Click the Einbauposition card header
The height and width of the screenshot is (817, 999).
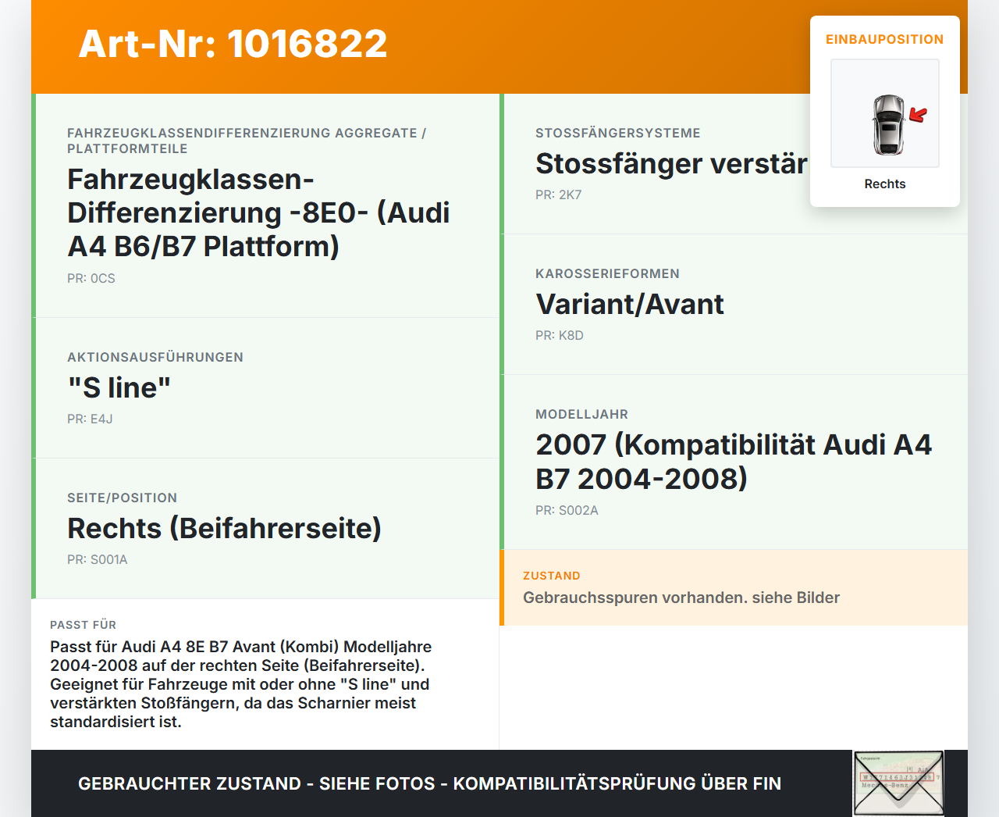click(x=884, y=39)
